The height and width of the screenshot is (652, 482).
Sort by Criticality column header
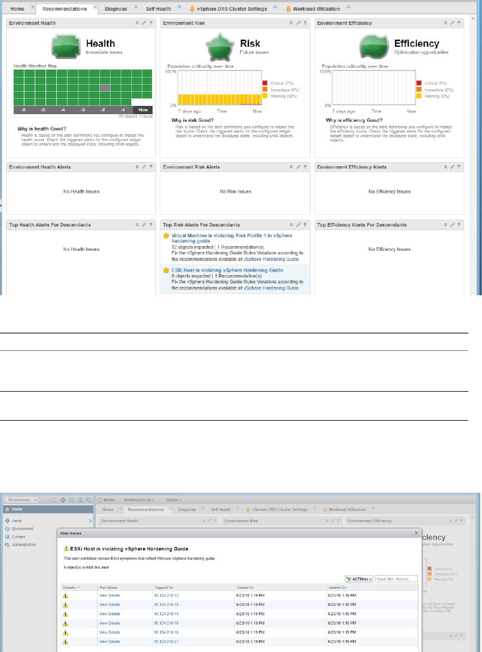(x=70, y=588)
